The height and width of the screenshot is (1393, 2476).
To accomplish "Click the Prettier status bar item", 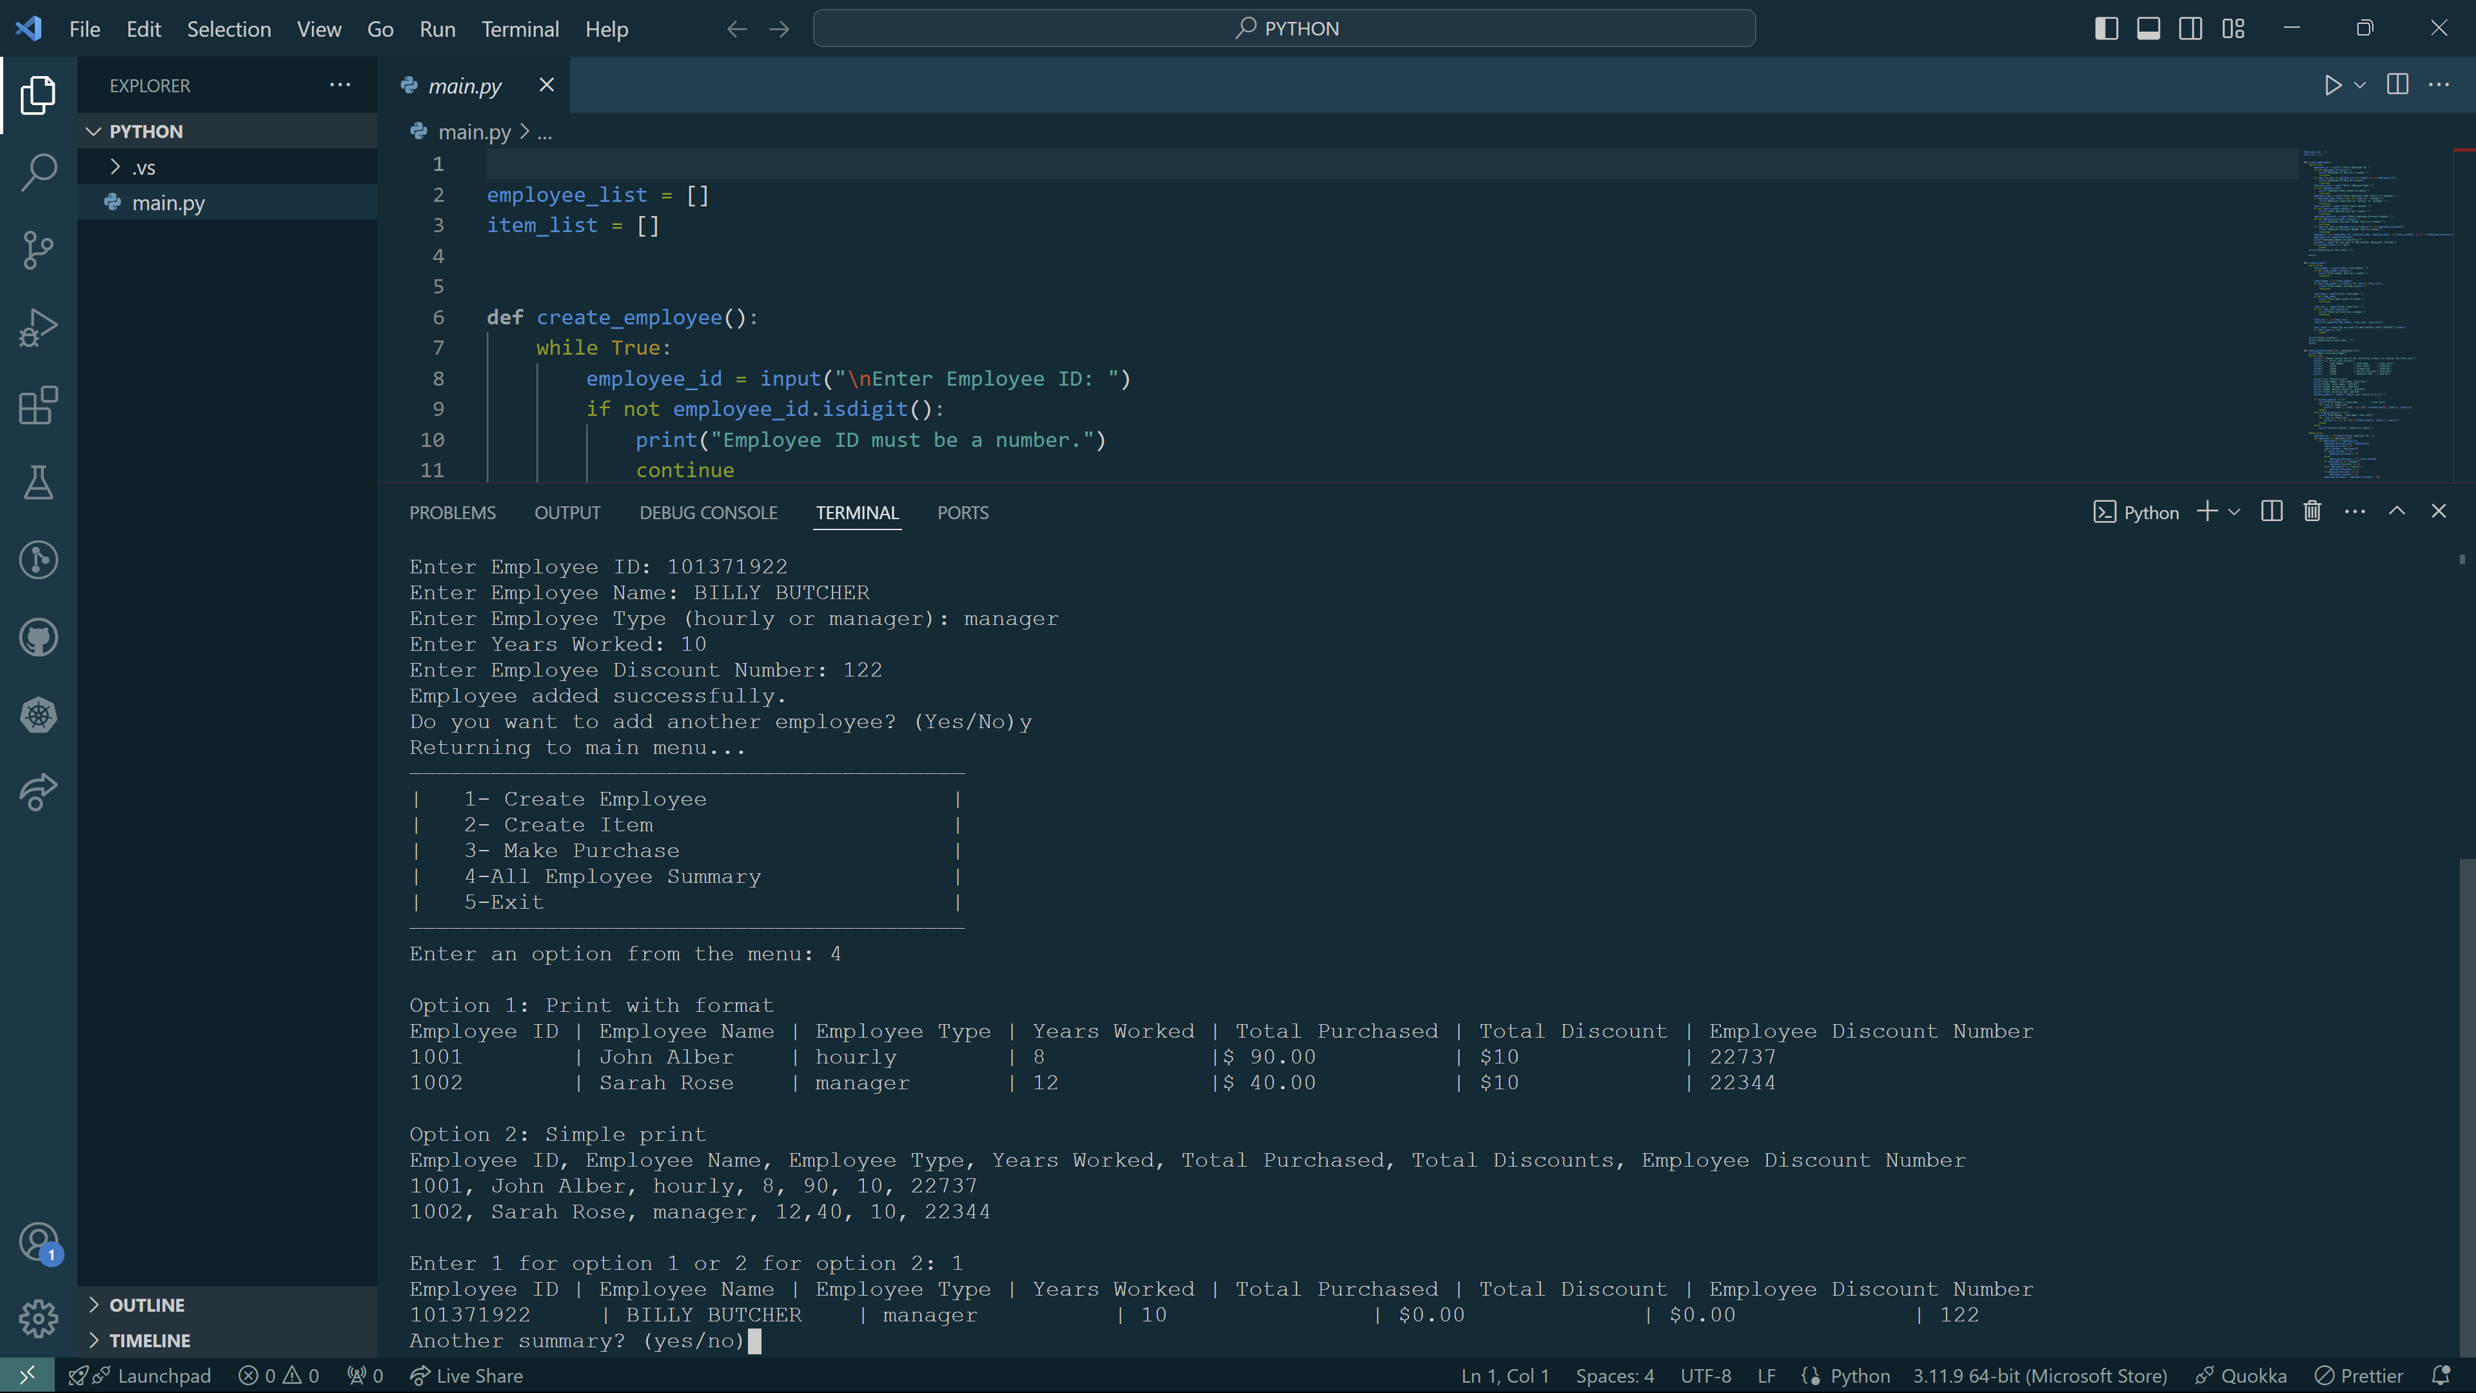I will 2359,1376.
